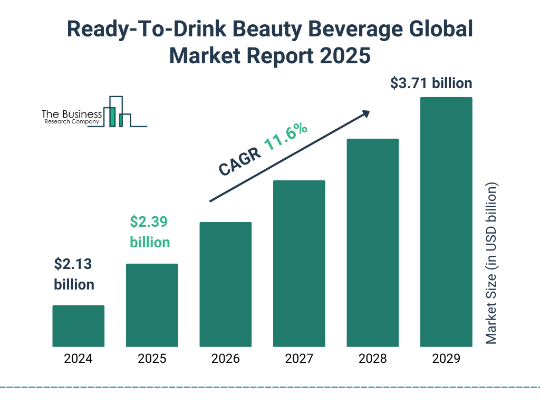
Task: Select the 2027 bar
Action: pos(299,263)
